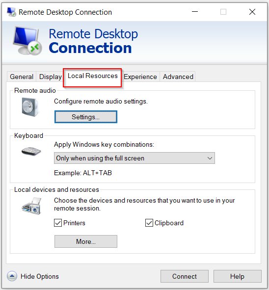The image size is (269, 290).
Task: Go to the Experience tab
Action: click(140, 77)
